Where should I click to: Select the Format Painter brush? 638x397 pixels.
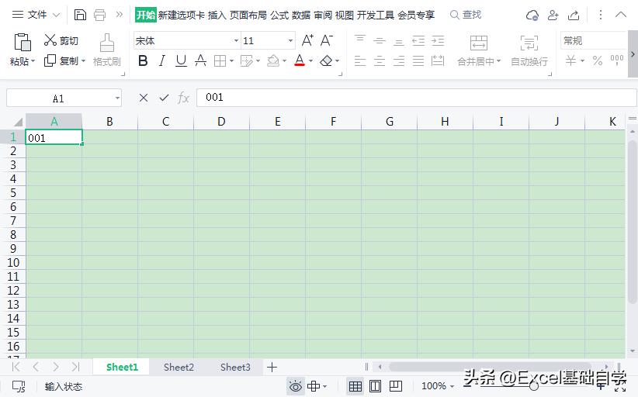pos(106,43)
